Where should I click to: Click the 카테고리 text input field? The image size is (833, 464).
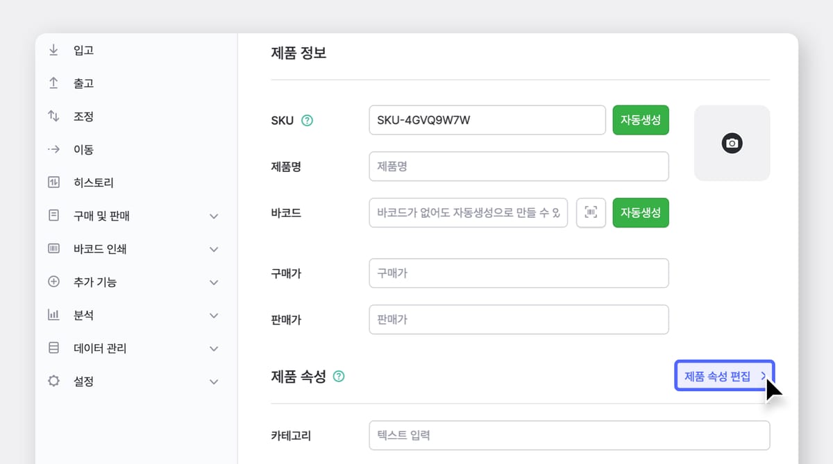click(x=569, y=435)
